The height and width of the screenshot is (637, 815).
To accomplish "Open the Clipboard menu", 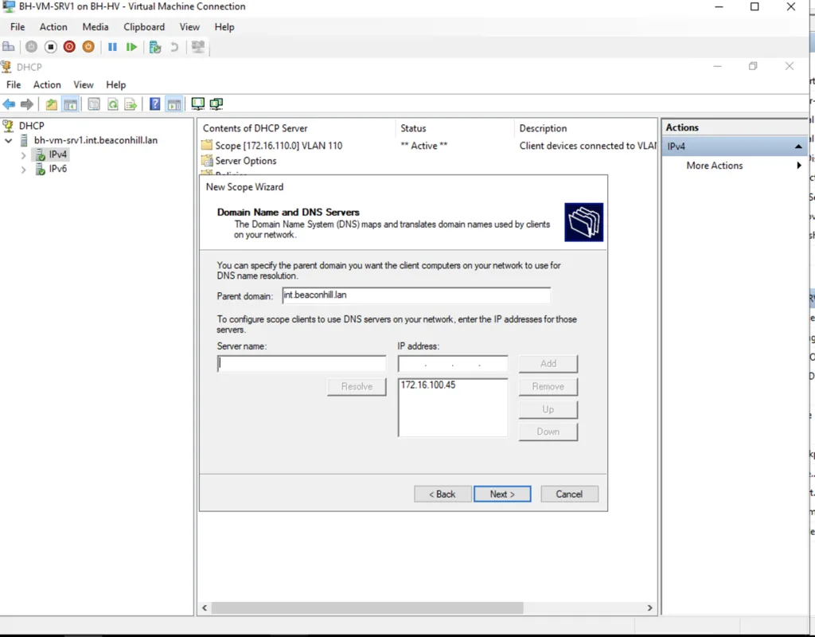I will coord(144,27).
